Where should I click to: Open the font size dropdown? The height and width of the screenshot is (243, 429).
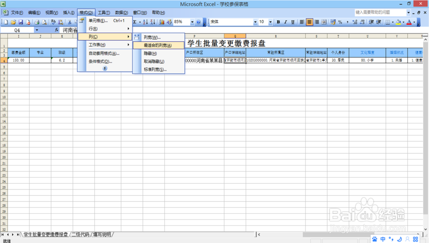(270, 22)
